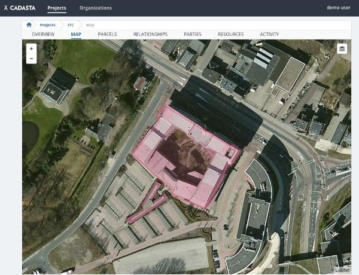Switch to the Overview tab
The height and width of the screenshot is (275, 359).
click(x=43, y=35)
